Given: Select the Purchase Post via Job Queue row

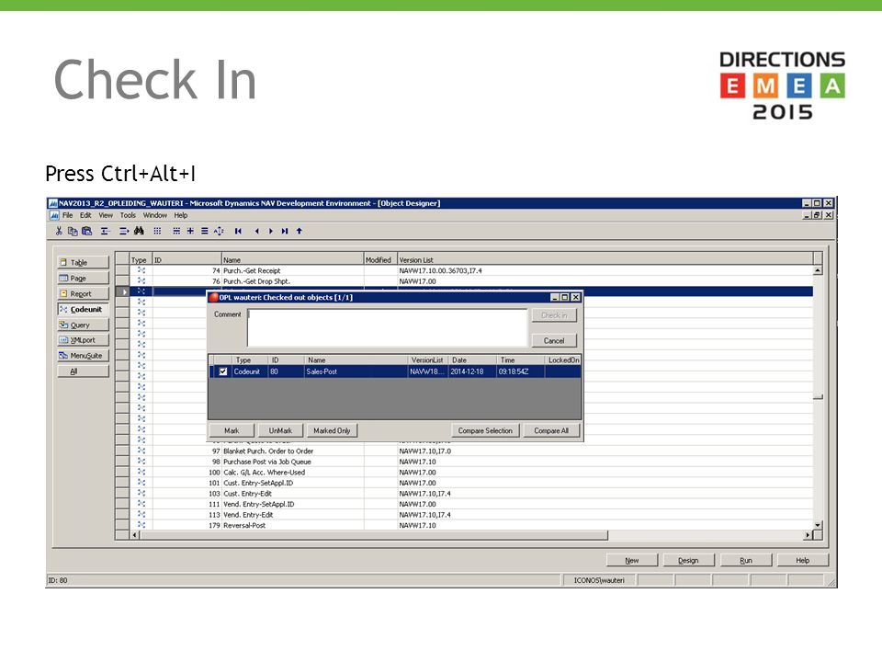Looking at the screenshot, I should (x=471, y=462).
